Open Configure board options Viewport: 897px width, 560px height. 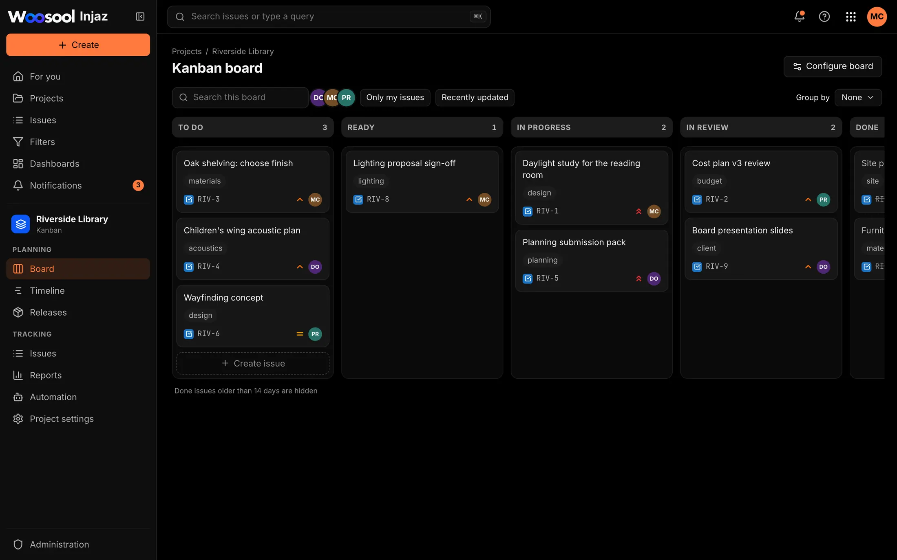(x=833, y=66)
